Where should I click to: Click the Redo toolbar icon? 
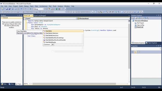coord(26,9)
